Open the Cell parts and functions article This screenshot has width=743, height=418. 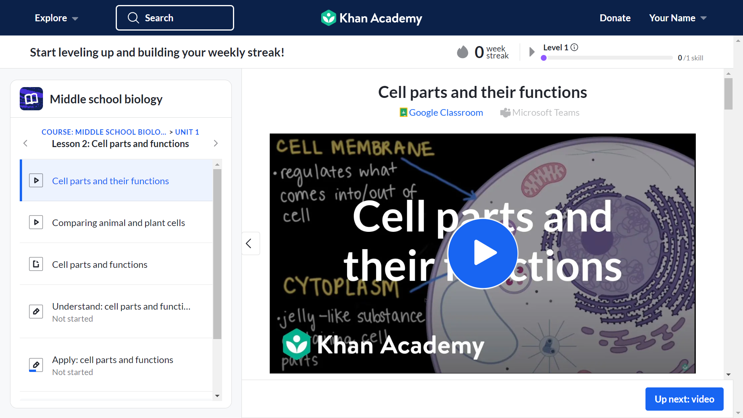(x=116, y=264)
